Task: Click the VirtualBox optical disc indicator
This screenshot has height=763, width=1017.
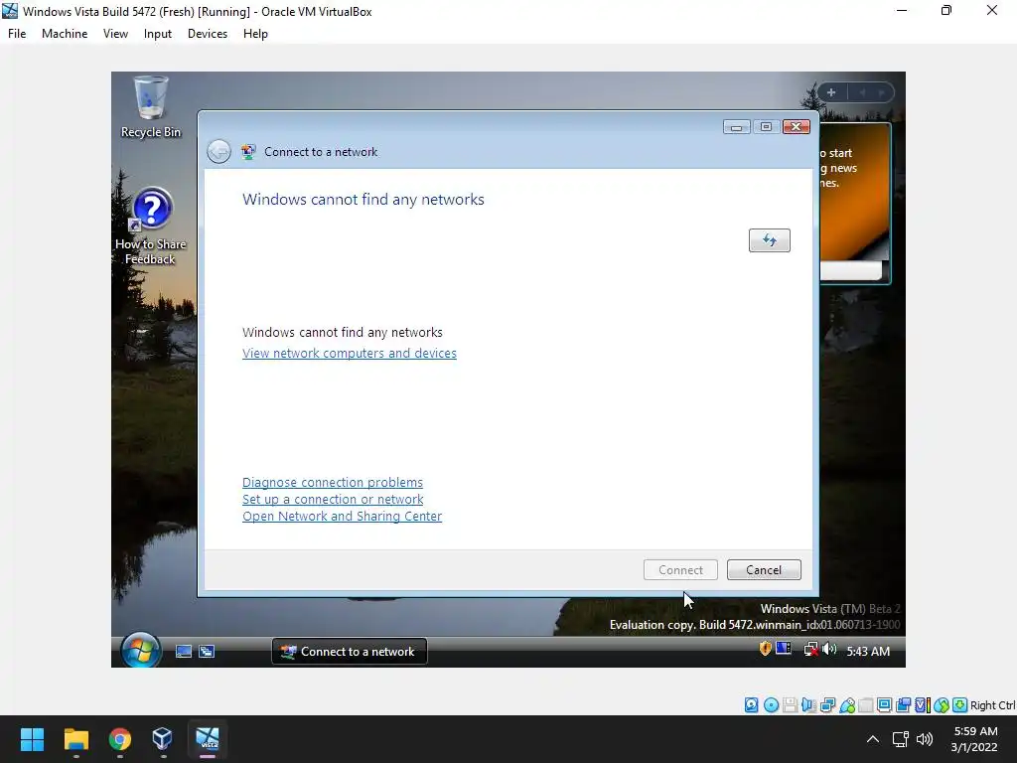Action: pos(771,705)
